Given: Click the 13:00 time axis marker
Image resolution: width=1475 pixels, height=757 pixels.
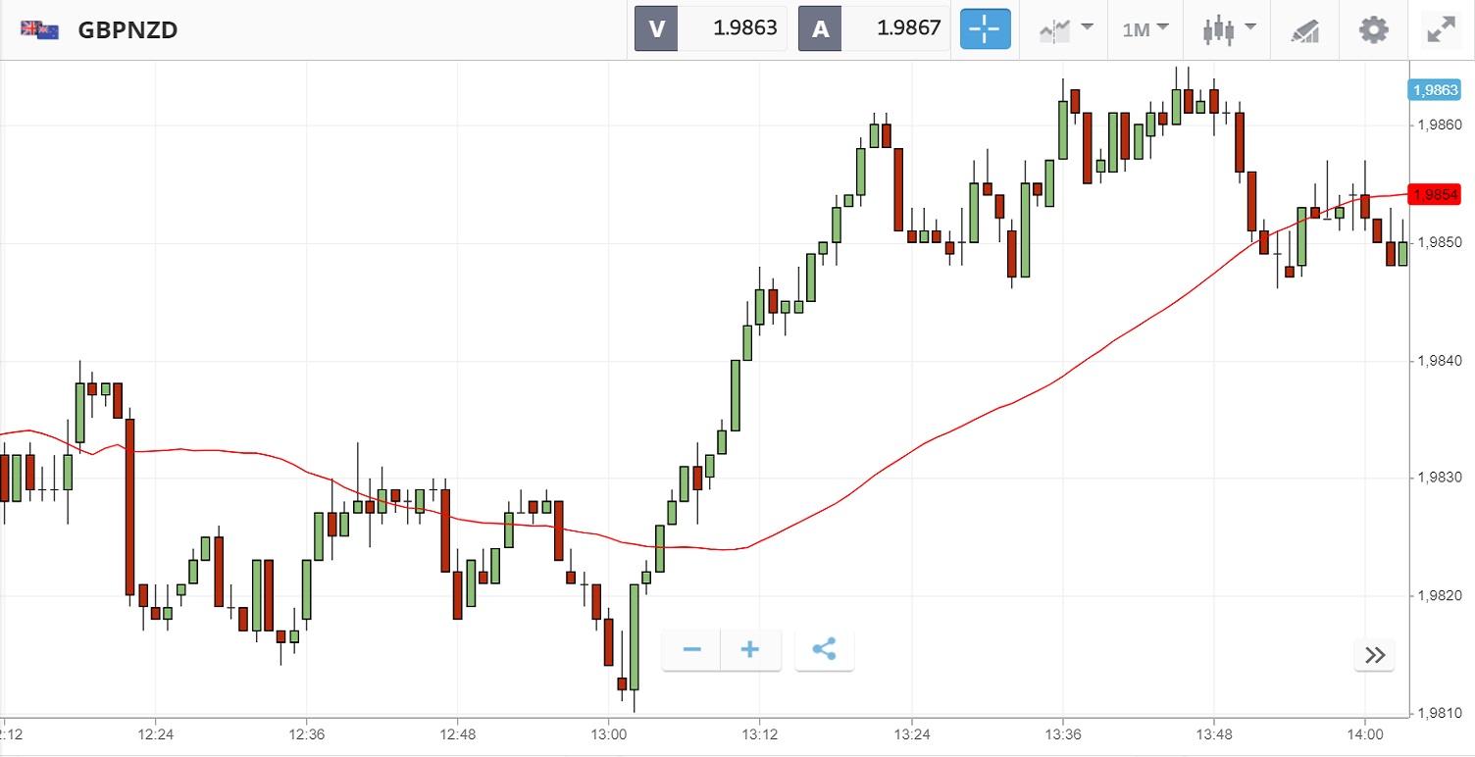Looking at the screenshot, I should tap(609, 733).
